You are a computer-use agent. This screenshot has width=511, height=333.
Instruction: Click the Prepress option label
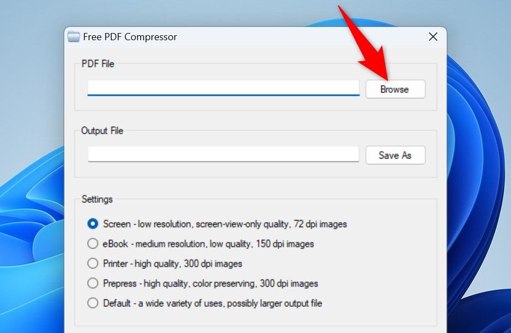click(x=209, y=283)
